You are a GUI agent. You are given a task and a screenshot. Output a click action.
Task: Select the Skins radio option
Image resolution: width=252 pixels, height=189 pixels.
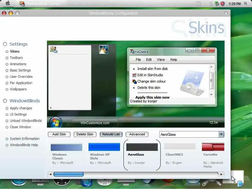tap(7, 52)
